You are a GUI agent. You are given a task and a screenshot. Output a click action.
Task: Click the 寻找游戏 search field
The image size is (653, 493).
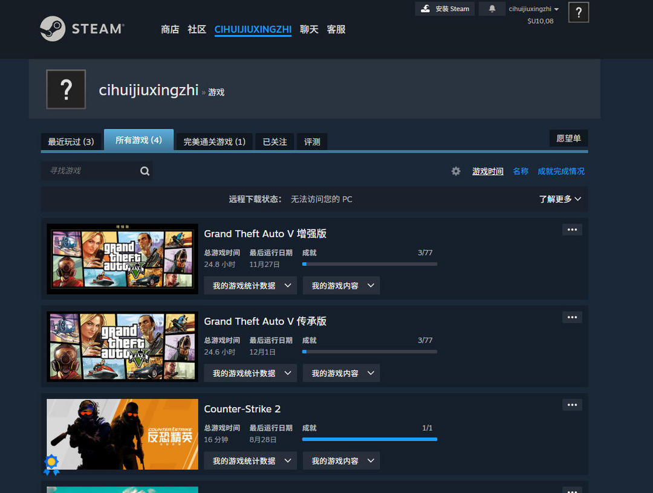pyautogui.click(x=89, y=171)
